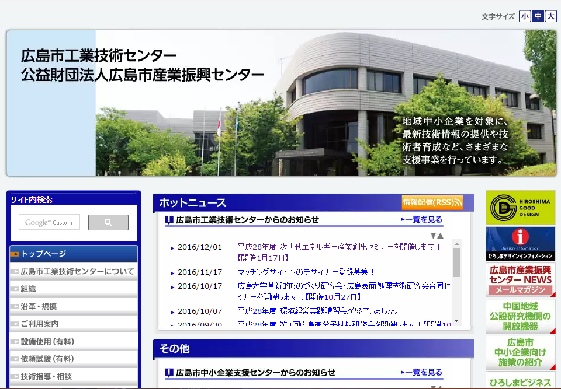Open 中国地域公設研究機関の開放機器 banner
Screen dimensions: 561x389
(x=520, y=316)
